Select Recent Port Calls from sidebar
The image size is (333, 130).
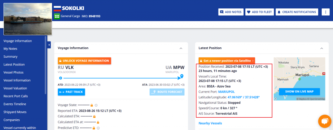pyautogui.click(x=16, y=96)
